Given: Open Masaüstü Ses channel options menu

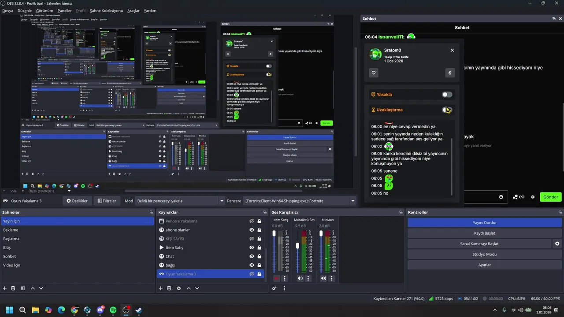Looking at the screenshot, I should point(308,278).
